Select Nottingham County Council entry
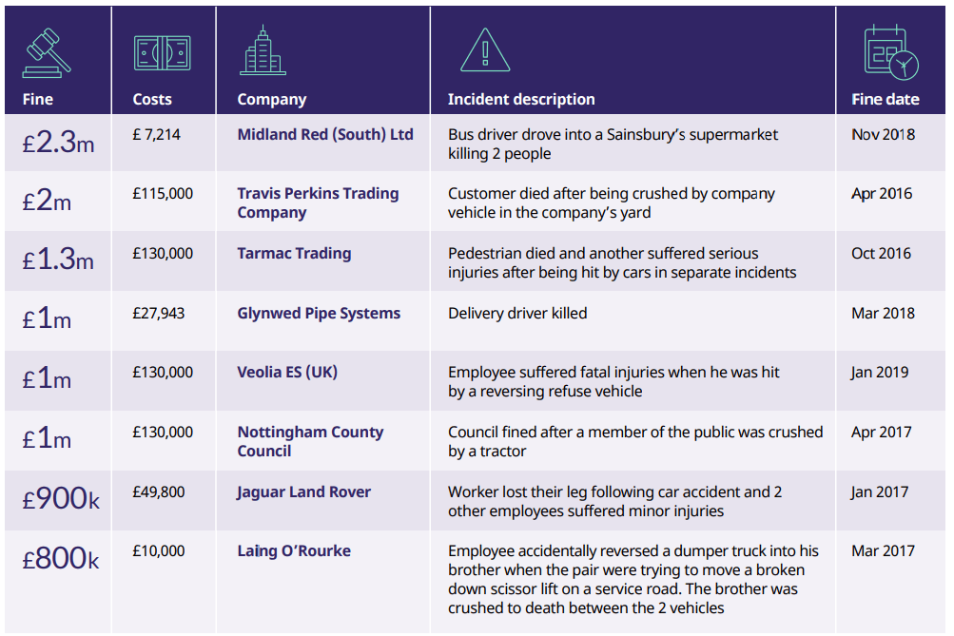 point(310,441)
